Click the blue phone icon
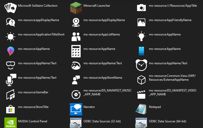Screen dimensions: 203x128 pos(141,51)
